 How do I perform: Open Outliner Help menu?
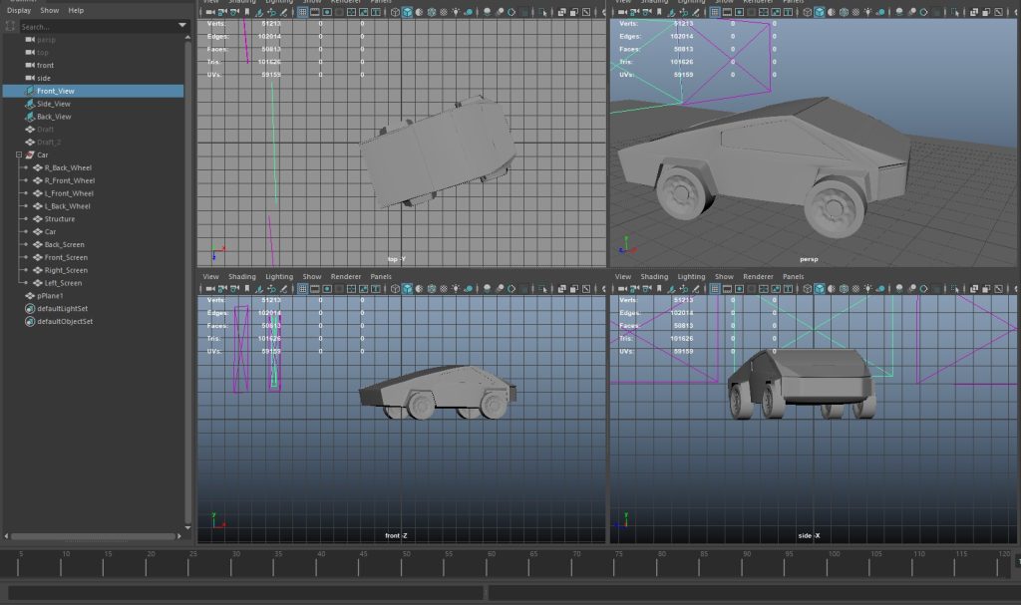(76, 10)
